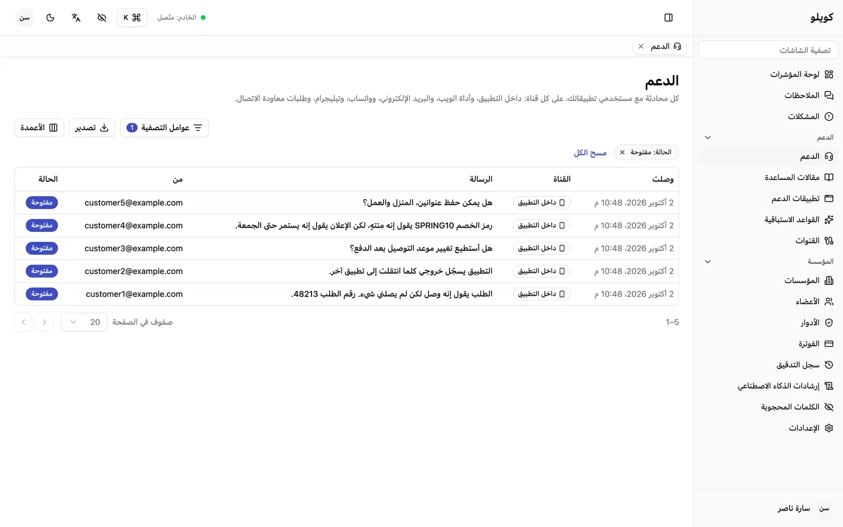The width and height of the screenshot is (843, 527).
Task: Click the headset icon for الدعم sidebar item
Action: click(829, 156)
